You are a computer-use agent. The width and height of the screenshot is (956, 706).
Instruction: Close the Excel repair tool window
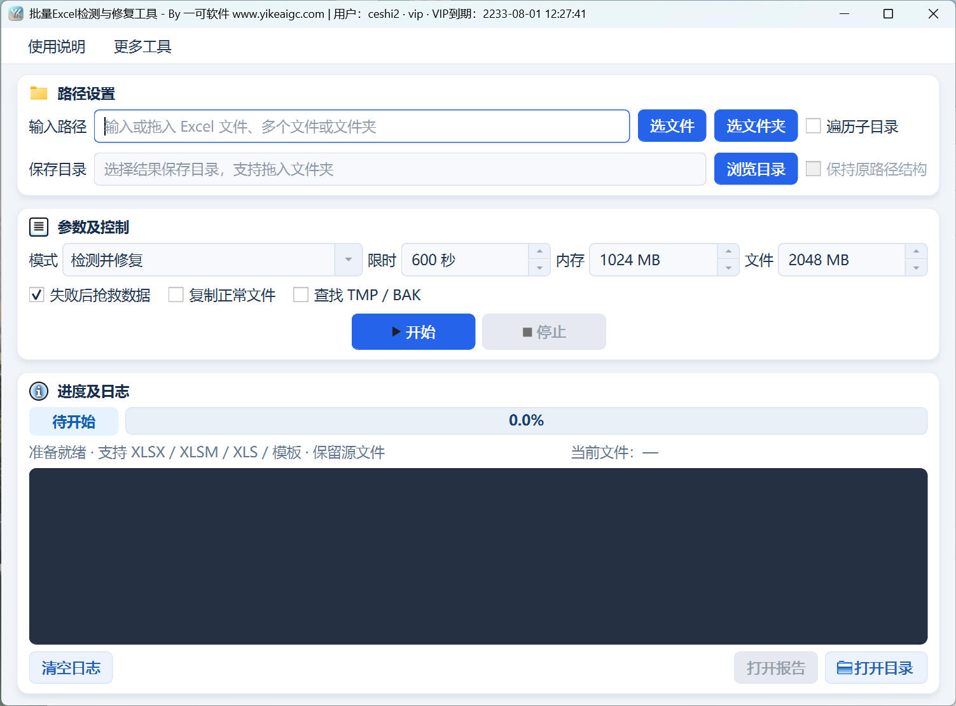[933, 13]
